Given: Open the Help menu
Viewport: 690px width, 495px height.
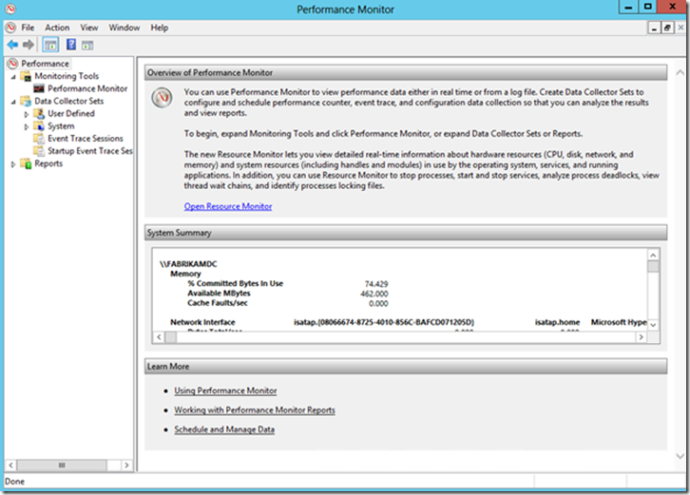Looking at the screenshot, I should (x=160, y=28).
